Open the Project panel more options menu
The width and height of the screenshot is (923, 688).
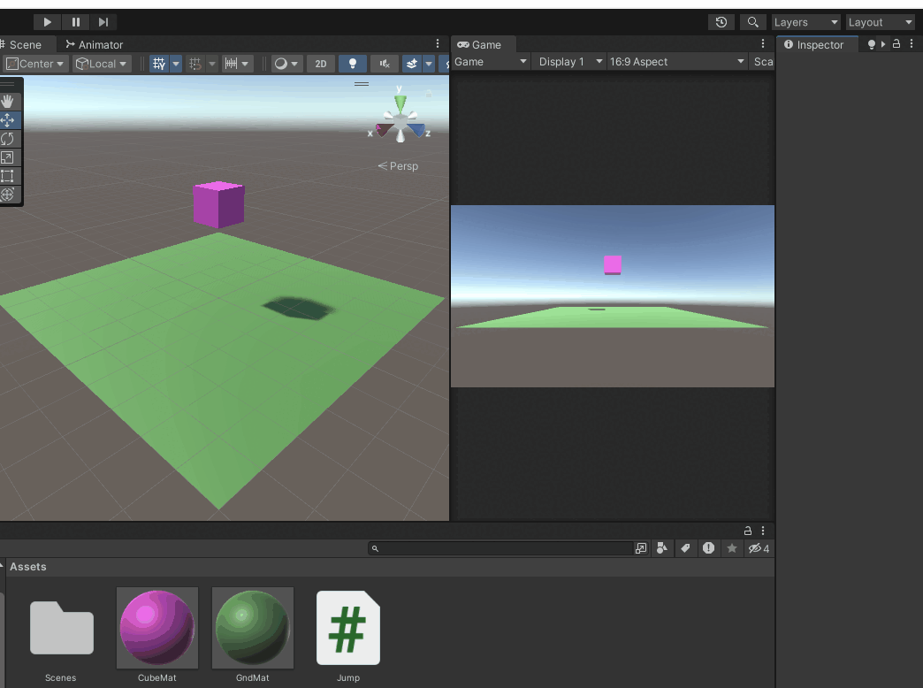[763, 531]
